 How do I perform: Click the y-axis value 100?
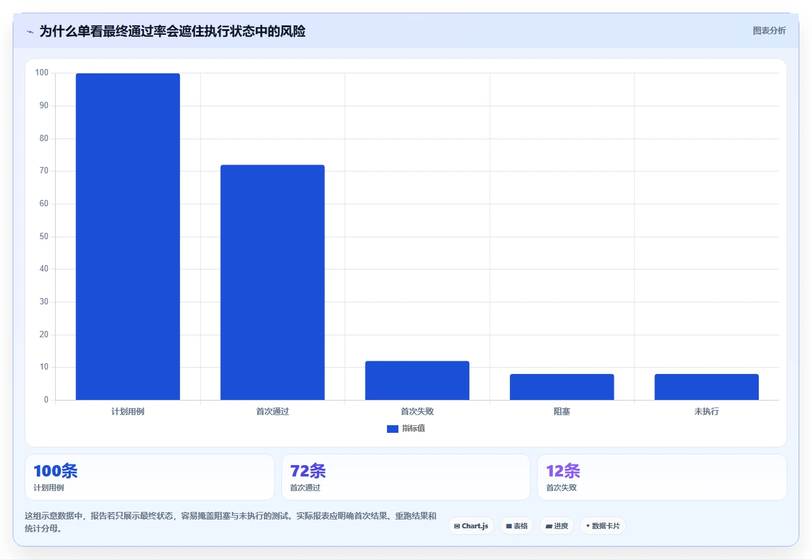42,73
